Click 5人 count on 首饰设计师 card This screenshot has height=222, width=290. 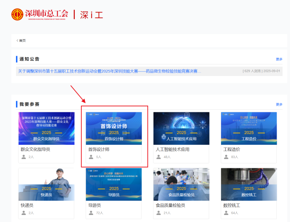point(99,157)
